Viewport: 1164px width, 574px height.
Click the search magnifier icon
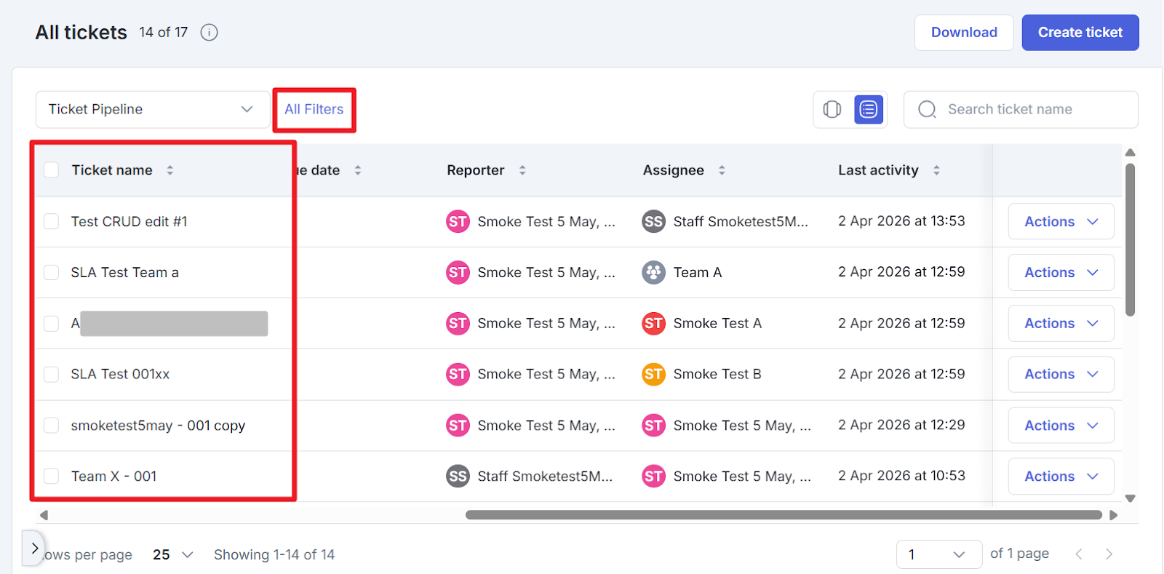tap(927, 109)
